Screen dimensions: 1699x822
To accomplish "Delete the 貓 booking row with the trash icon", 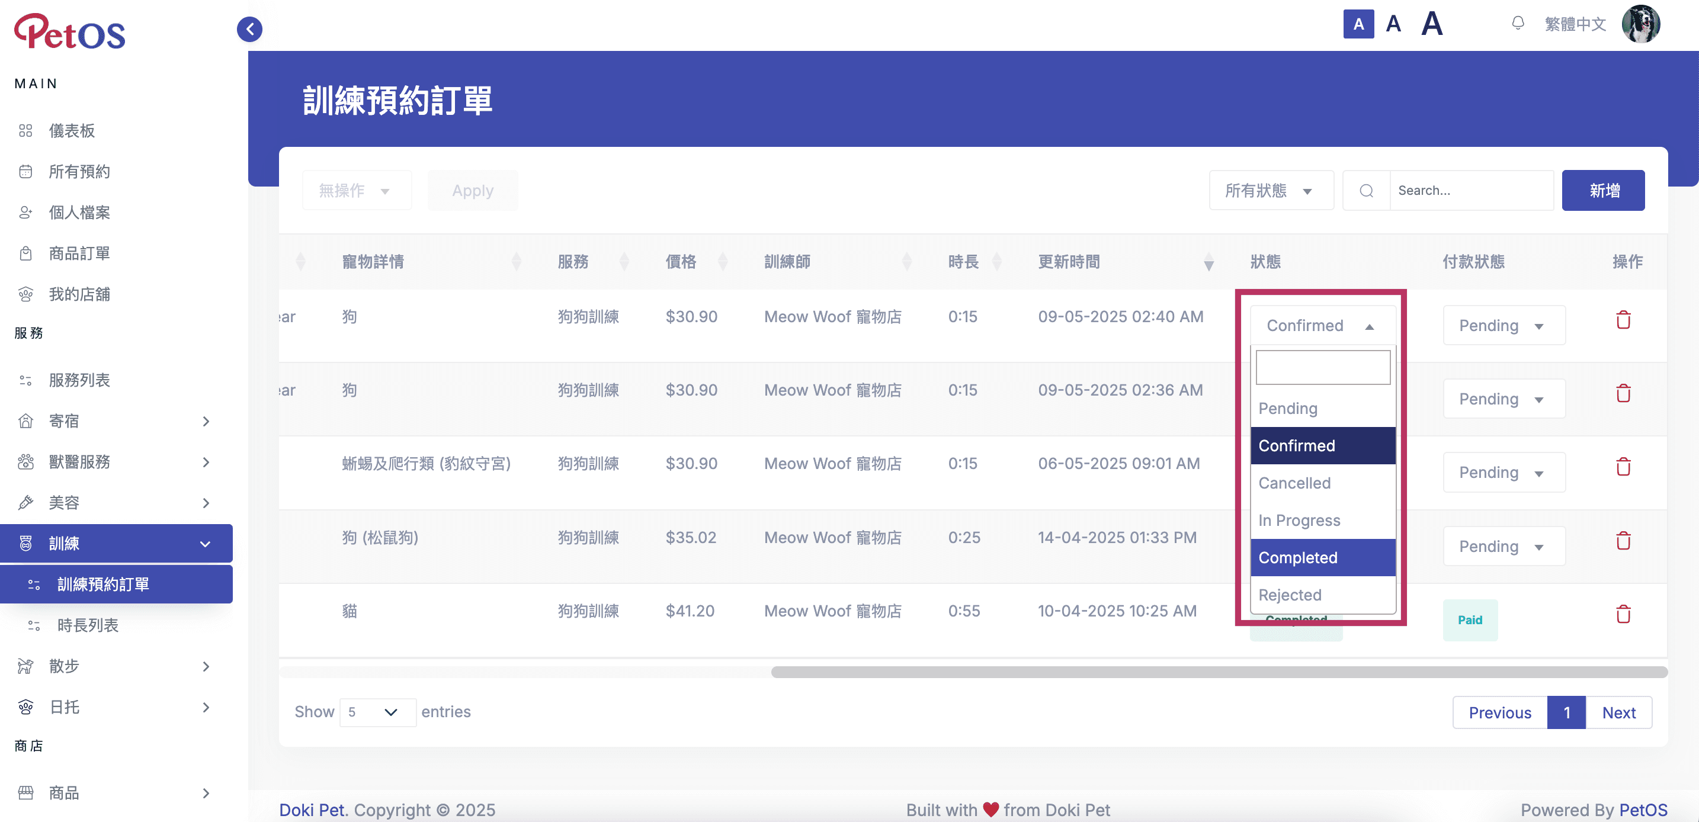I will point(1623,614).
